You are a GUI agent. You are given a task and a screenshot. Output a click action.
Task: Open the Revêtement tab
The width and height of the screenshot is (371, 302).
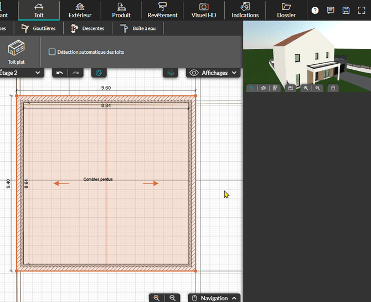(x=163, y=10)
